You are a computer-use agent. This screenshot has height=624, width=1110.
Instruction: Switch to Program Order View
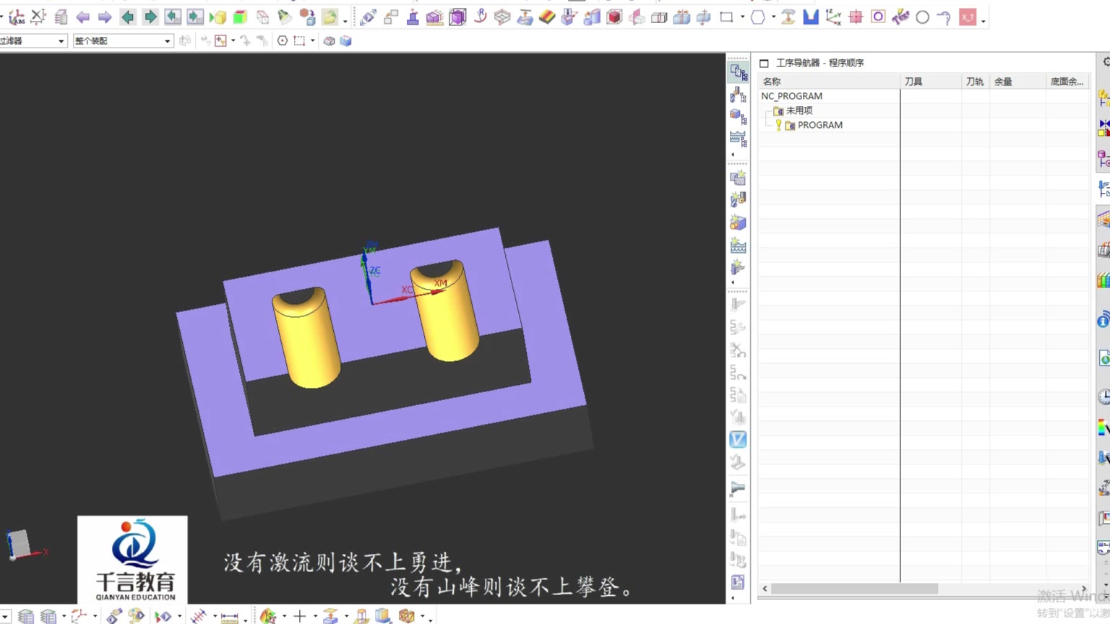point(738,72)
